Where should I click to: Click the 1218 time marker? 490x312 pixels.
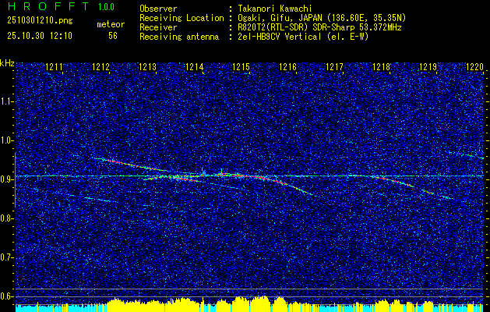click(381, 66)
